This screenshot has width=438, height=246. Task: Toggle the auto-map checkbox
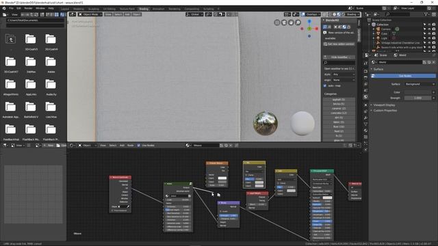[x=325, y=85]
